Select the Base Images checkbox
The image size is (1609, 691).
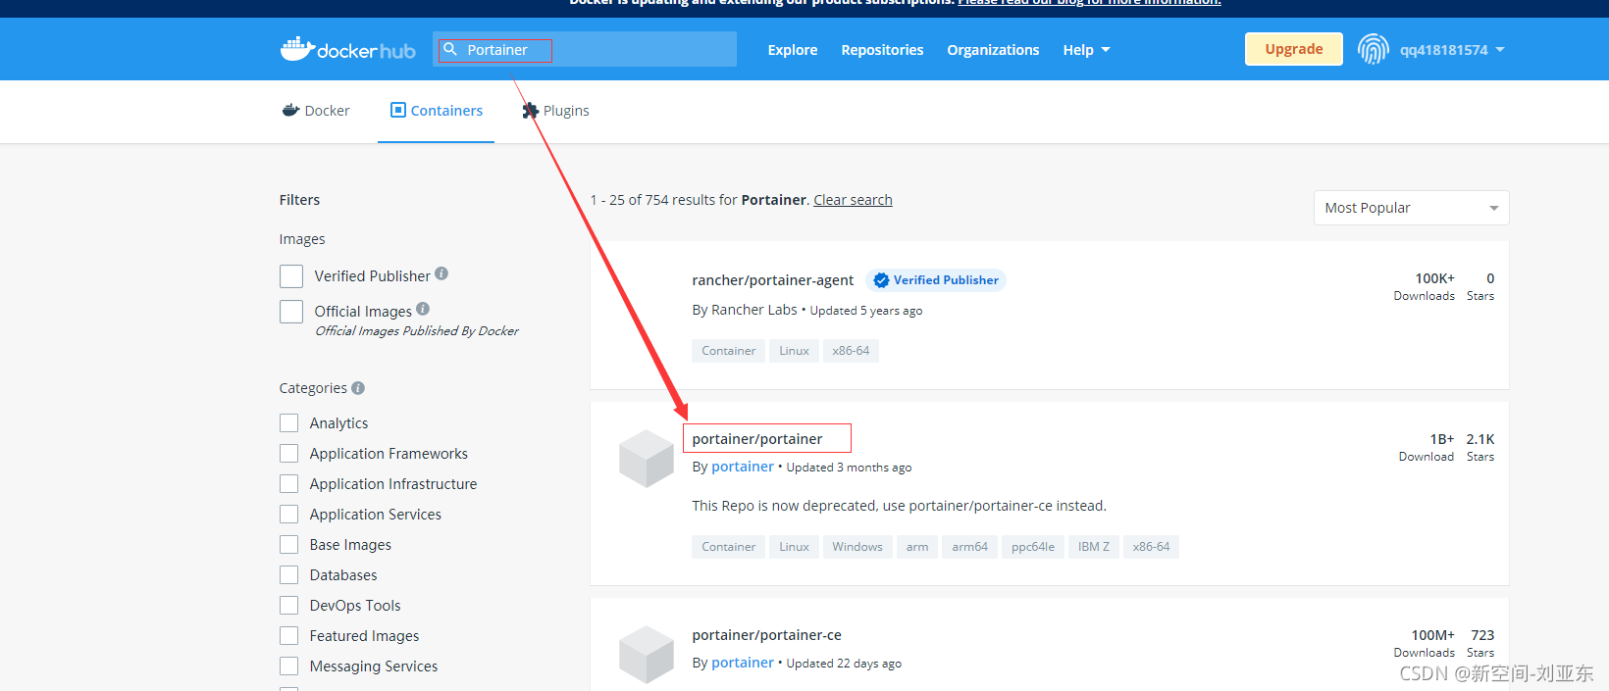point(288,544)
